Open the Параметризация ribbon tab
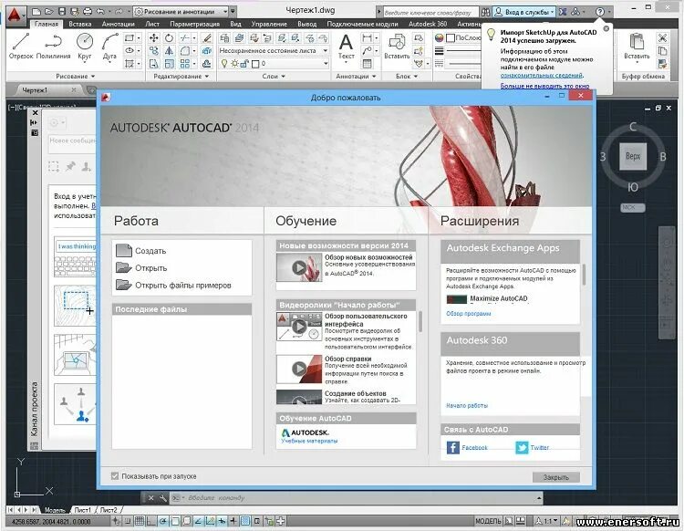Screen dimensions: 684x531 coord(194,24)
